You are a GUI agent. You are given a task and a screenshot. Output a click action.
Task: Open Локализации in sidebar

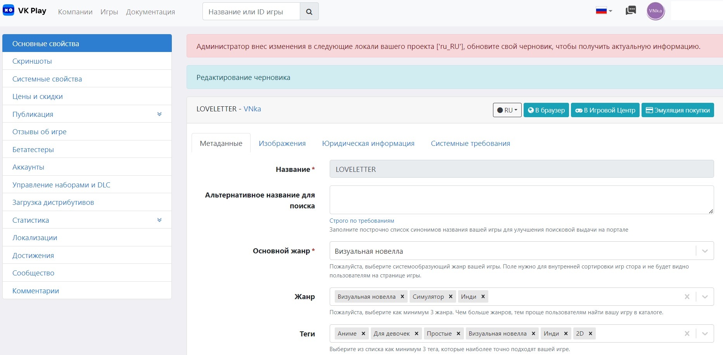point(87,238)
